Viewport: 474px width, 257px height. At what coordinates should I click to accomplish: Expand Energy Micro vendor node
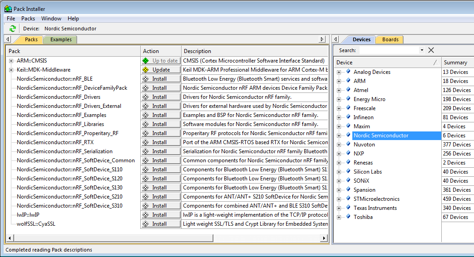coord(339,99)
